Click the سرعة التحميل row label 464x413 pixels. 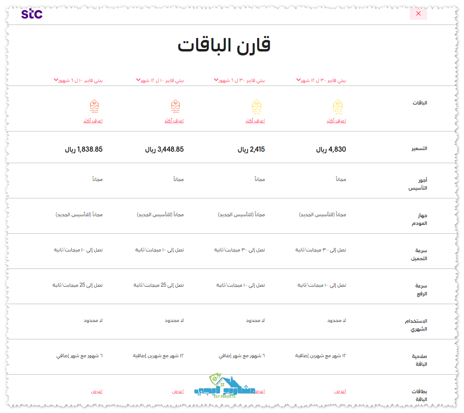coord(419,254)
